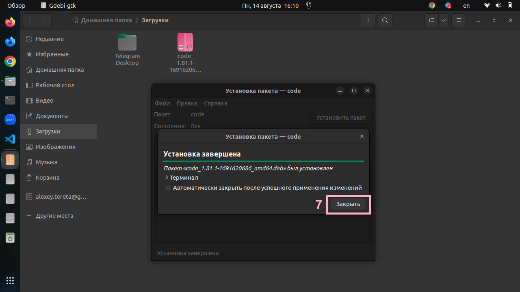Open Корзина in sidebar
Screen dimensions: 520x292
[58, 178]
